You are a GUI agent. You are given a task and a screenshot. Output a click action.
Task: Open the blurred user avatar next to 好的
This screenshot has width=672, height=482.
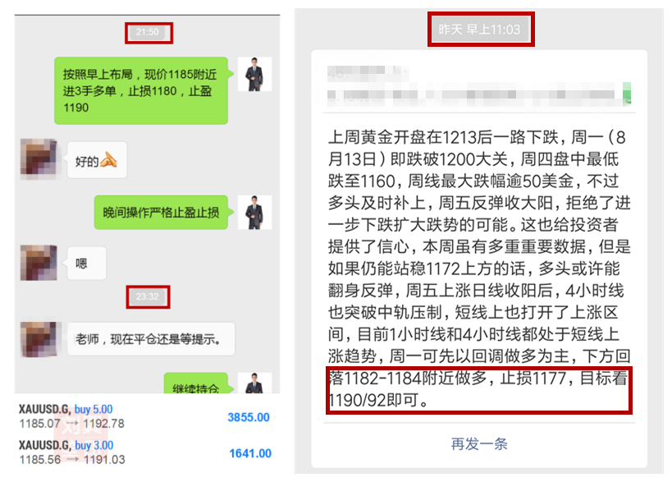39,158
